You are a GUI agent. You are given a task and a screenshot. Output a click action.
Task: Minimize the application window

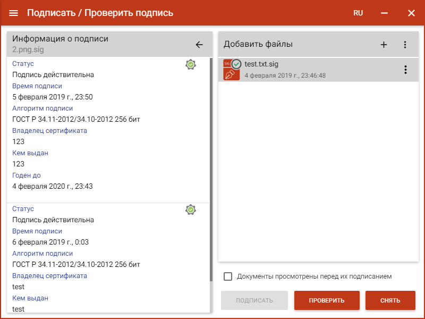click(x=384, y=13)
